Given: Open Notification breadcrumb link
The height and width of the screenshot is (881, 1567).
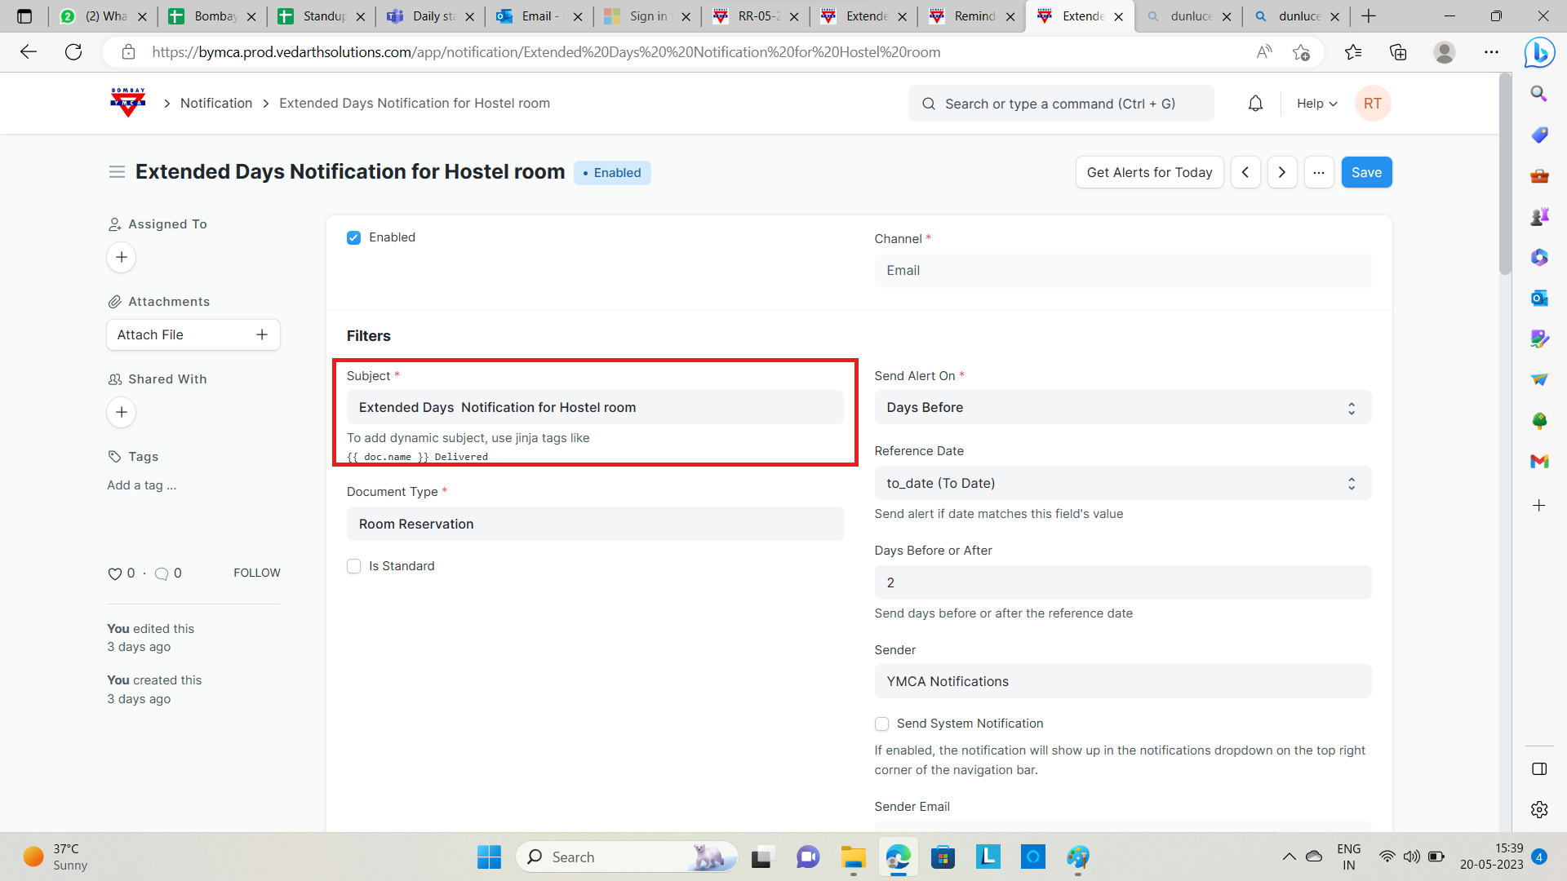Looking at the screenshot, I should click(216, 104).
